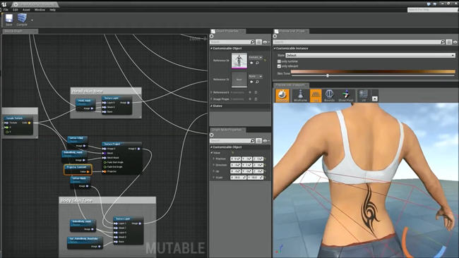The width and height of the screenshot is (459, 258).
Task: Click use-selected arrow for first reference mesh
Action: pos(251,63)
